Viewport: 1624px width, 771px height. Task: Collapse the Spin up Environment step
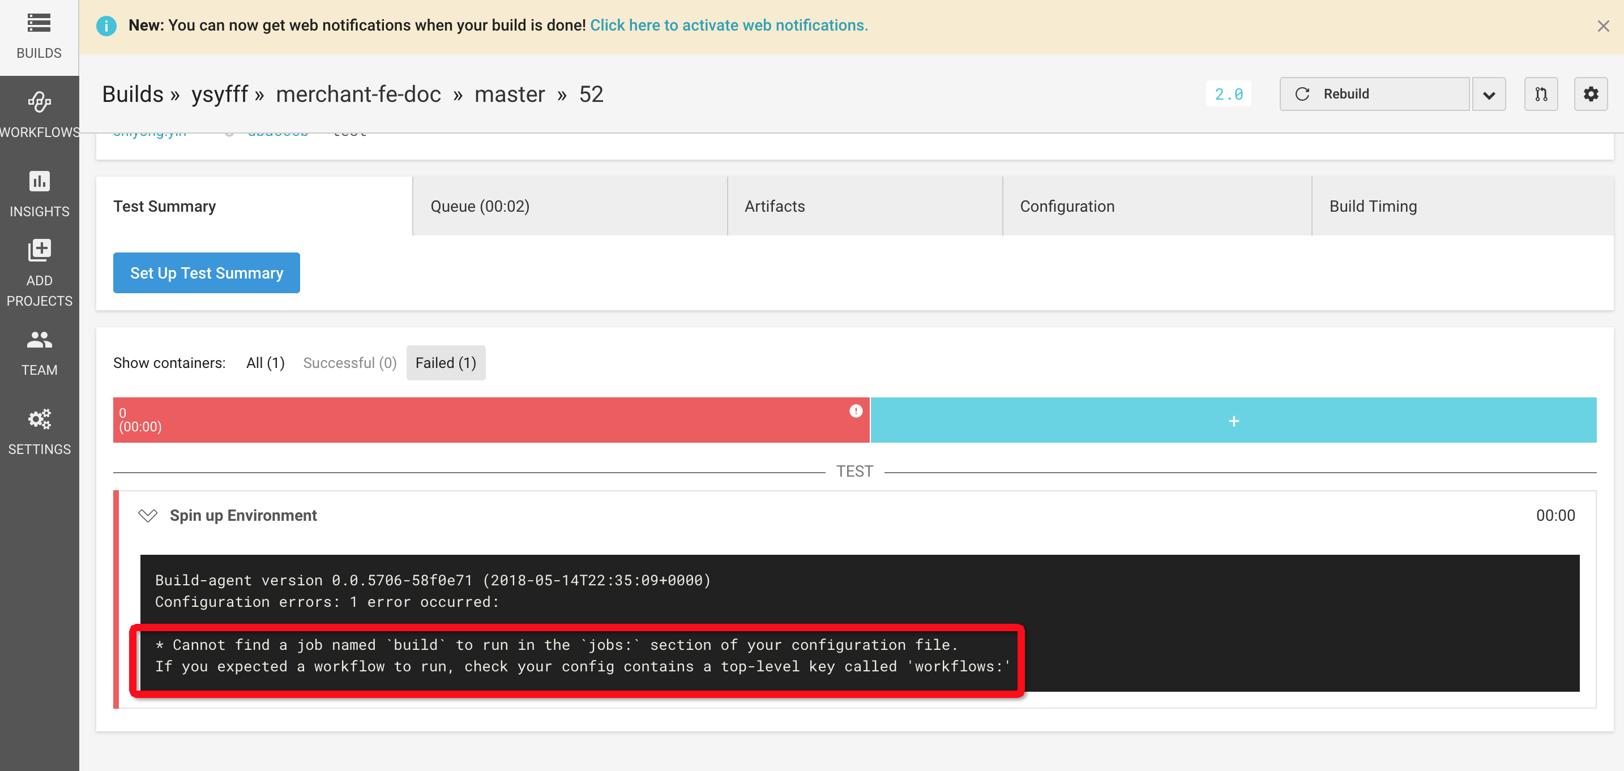coord(148,515)
